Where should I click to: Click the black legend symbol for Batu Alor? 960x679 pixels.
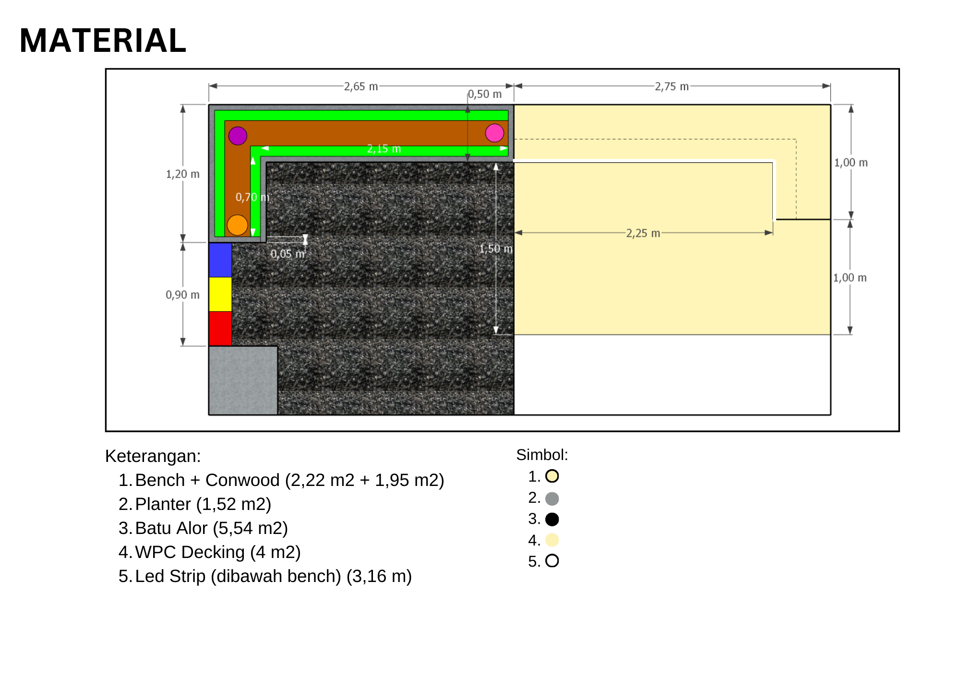[x=552, y=519]
